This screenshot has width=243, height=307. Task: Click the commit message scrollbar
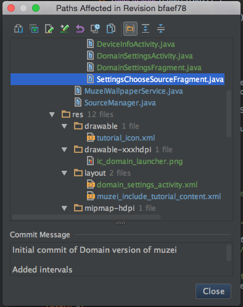pos(229,253)
